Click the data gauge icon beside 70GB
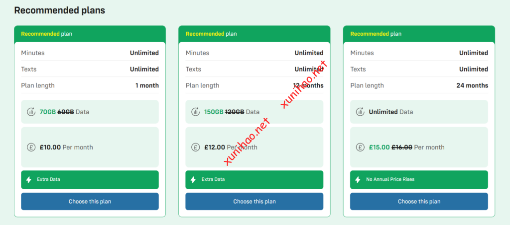This screenshot has height=225, width=510. (31, 112)
